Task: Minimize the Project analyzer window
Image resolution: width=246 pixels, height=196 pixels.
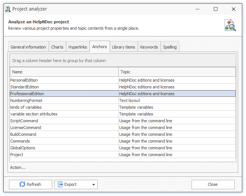Action: 198,9
